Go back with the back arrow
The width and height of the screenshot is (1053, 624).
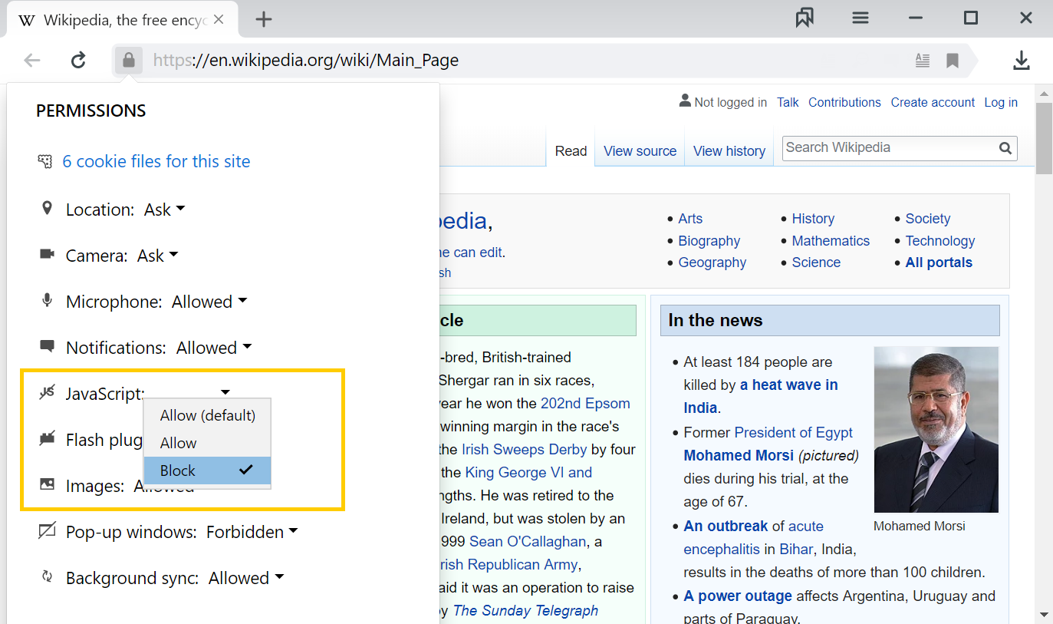[31, 60]
